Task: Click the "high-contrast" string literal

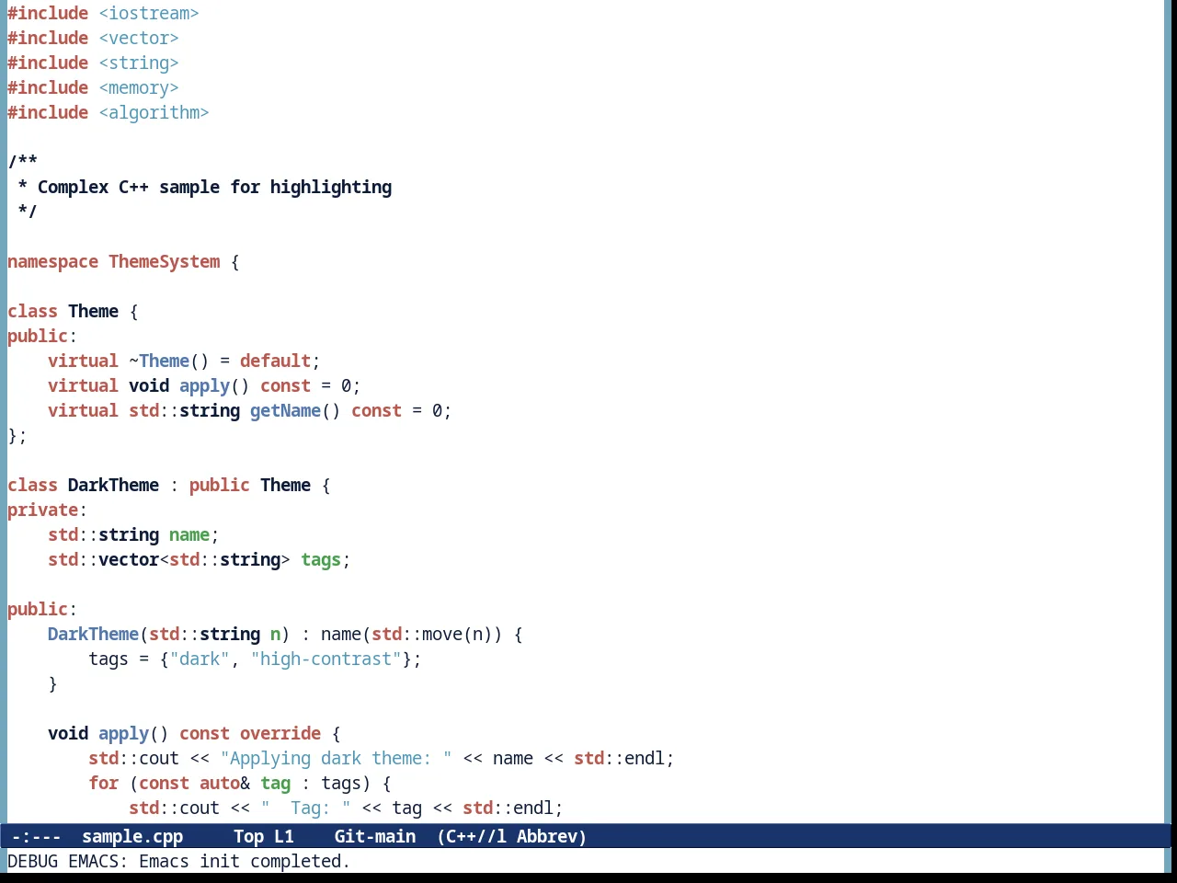Action: pos(326,659)
